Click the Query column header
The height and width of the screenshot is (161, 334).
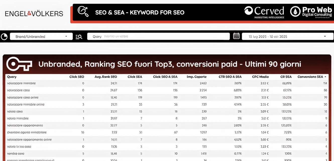point(12,77)
